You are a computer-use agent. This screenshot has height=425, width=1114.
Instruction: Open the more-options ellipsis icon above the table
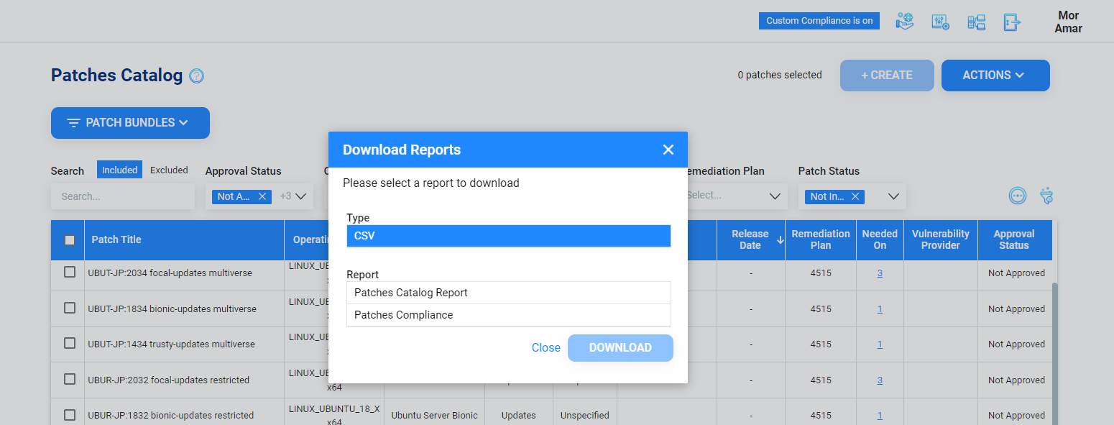[x=1017, y=196]
